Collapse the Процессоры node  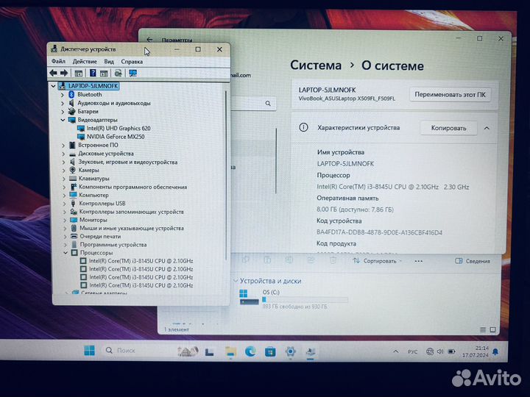pyautogui.click(x=66, y=252)
